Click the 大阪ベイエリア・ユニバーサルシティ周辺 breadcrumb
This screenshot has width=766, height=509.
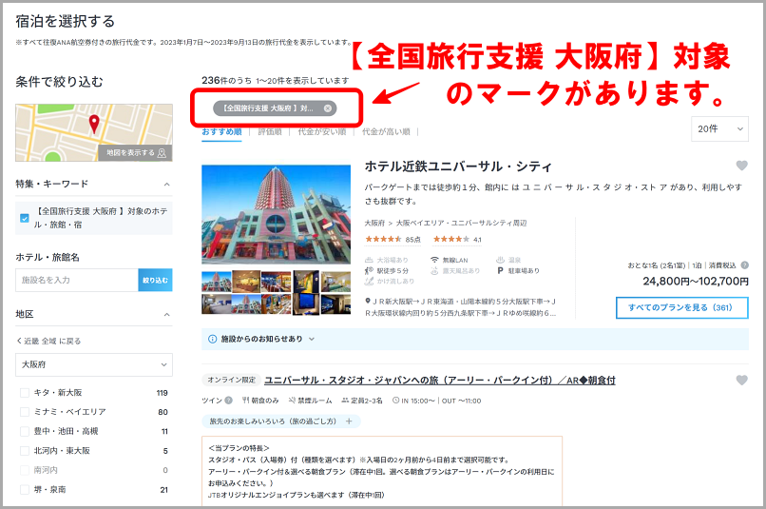pos(461,223)
